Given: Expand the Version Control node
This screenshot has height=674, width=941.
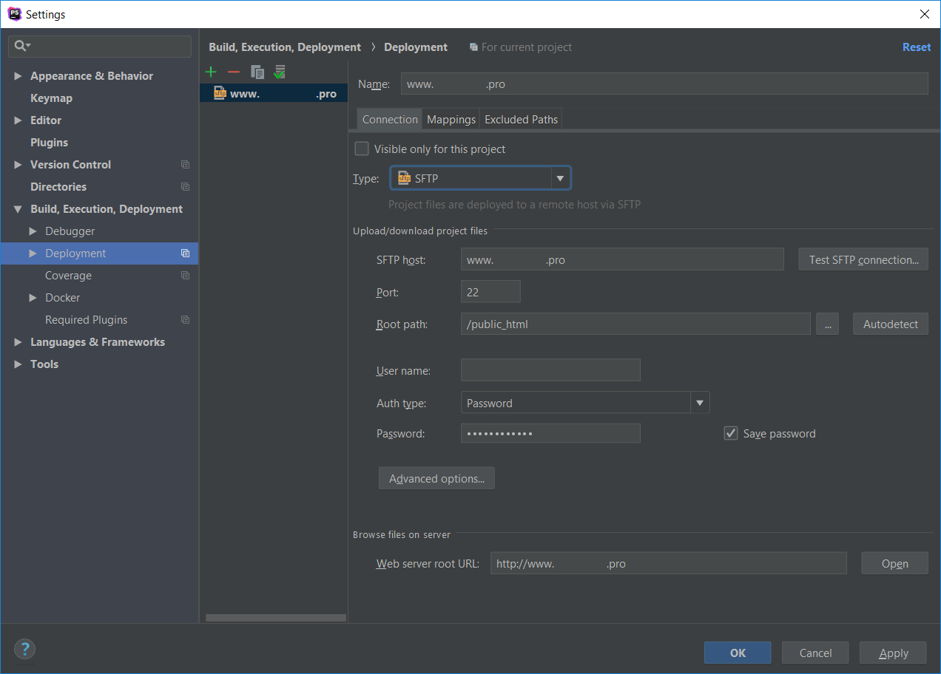Looking at the screenshot, I should point(18,165).
